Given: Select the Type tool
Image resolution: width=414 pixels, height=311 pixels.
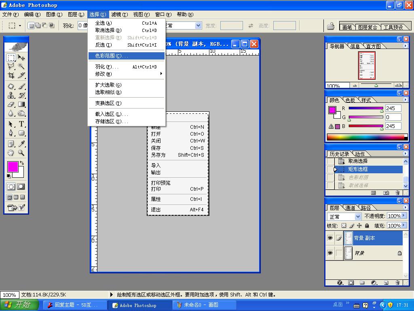Looking at the screenshot, I should coord(21,124).
